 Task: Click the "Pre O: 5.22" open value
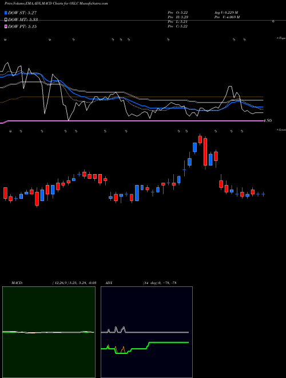pos(178,13)
